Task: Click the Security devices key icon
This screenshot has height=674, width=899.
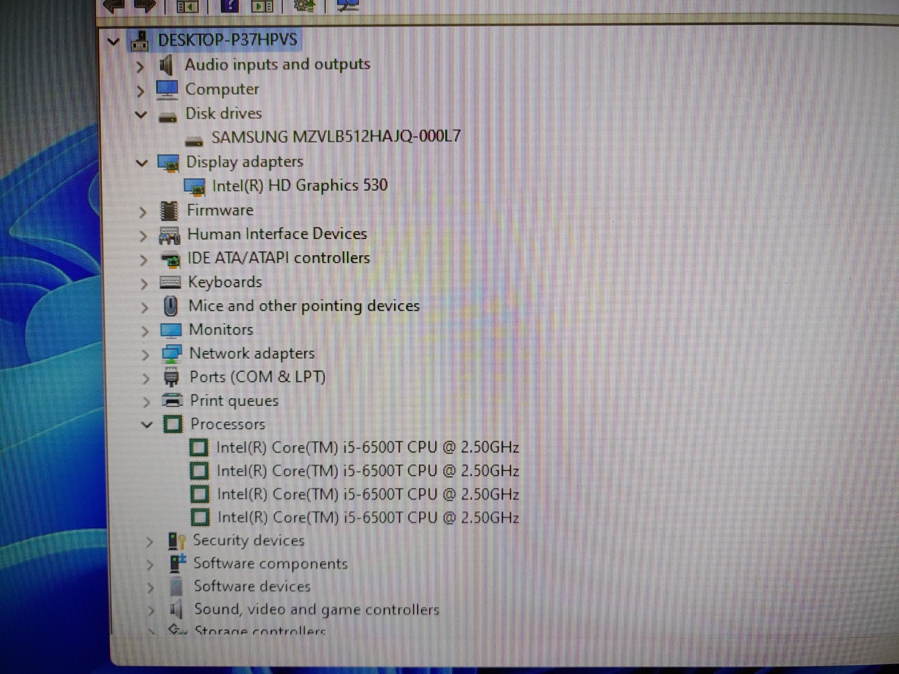Action: click(x=177, y=541)
